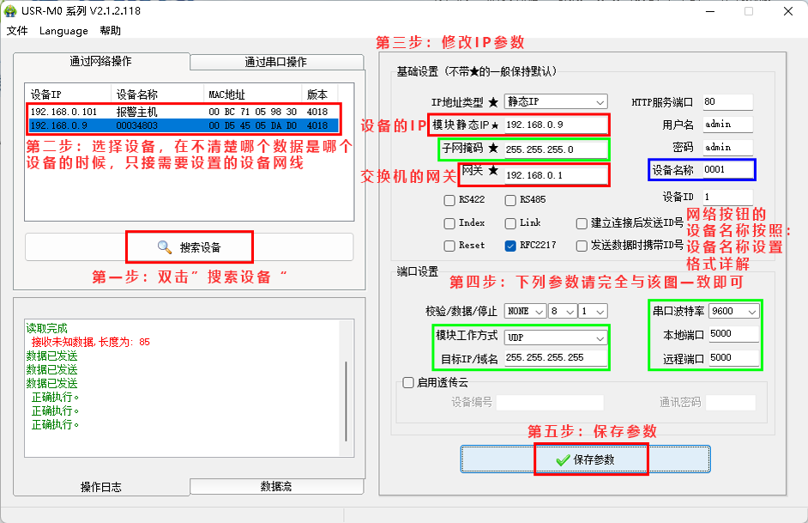
Task: Expand the 校验 NONE dropdown
Action: point(525,311)
